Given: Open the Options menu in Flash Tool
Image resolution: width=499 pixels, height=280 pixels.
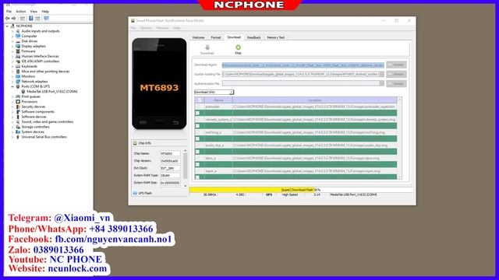Looking at the screenshot, I should [x=146, y=28].
